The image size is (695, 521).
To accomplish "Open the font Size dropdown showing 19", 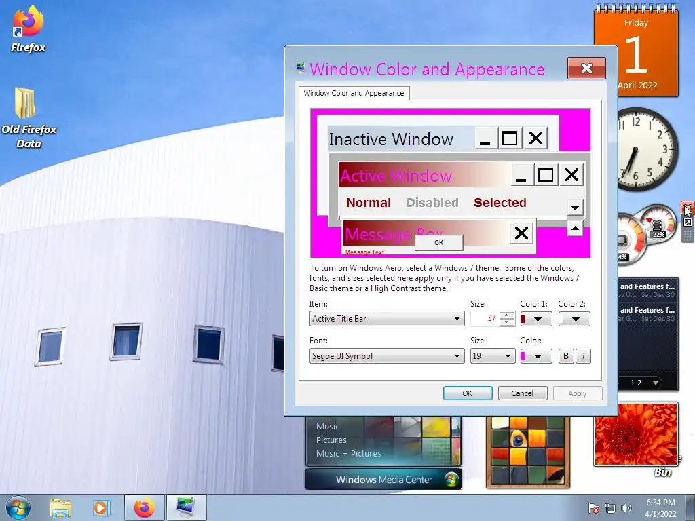I will (x=493, y=355).
